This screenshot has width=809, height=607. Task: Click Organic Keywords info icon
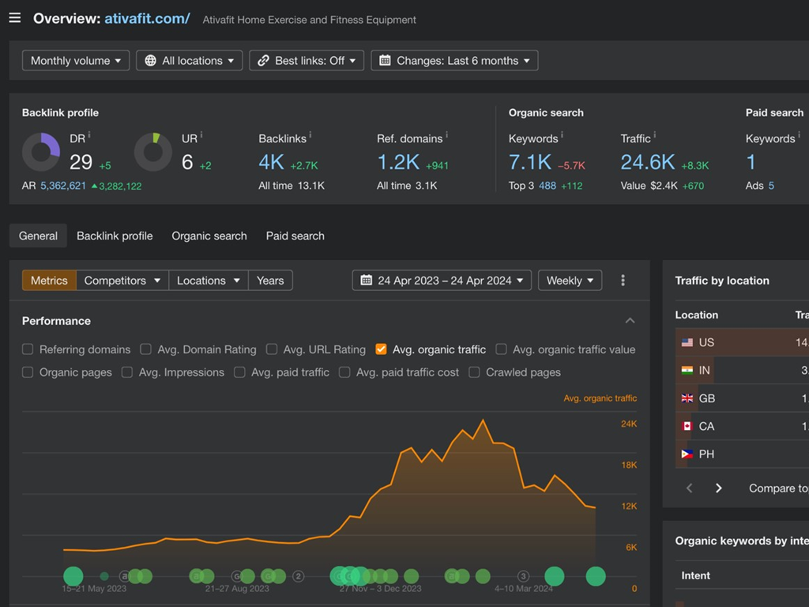562,134
